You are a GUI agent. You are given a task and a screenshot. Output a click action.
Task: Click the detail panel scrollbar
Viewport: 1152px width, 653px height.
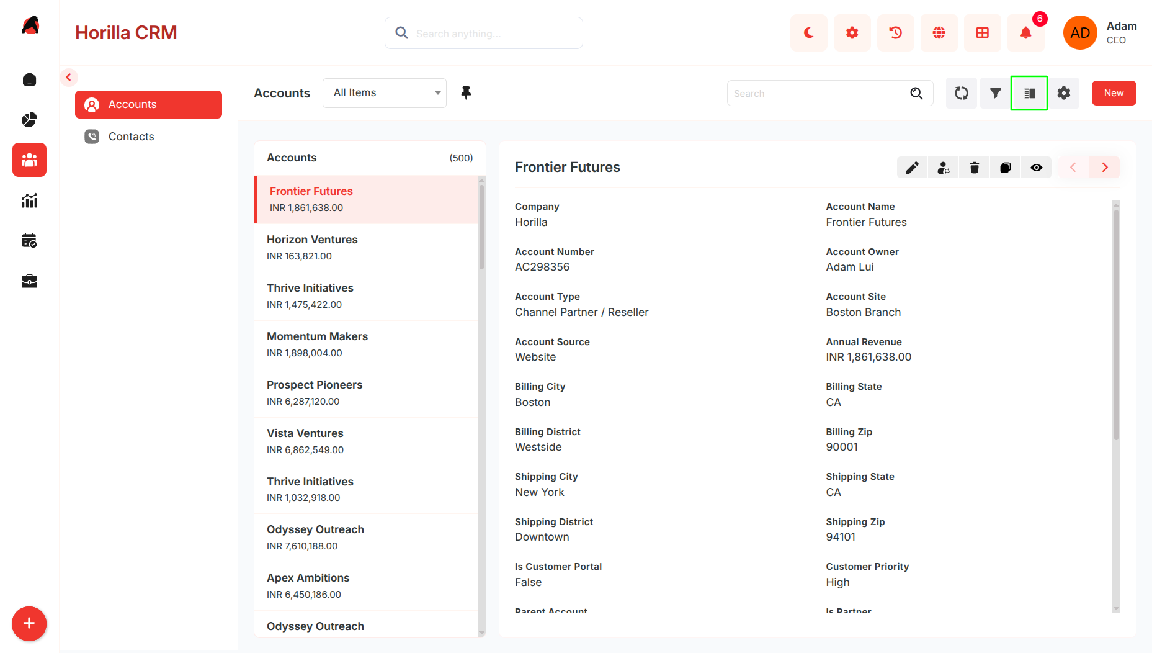tap(1116, 325)
